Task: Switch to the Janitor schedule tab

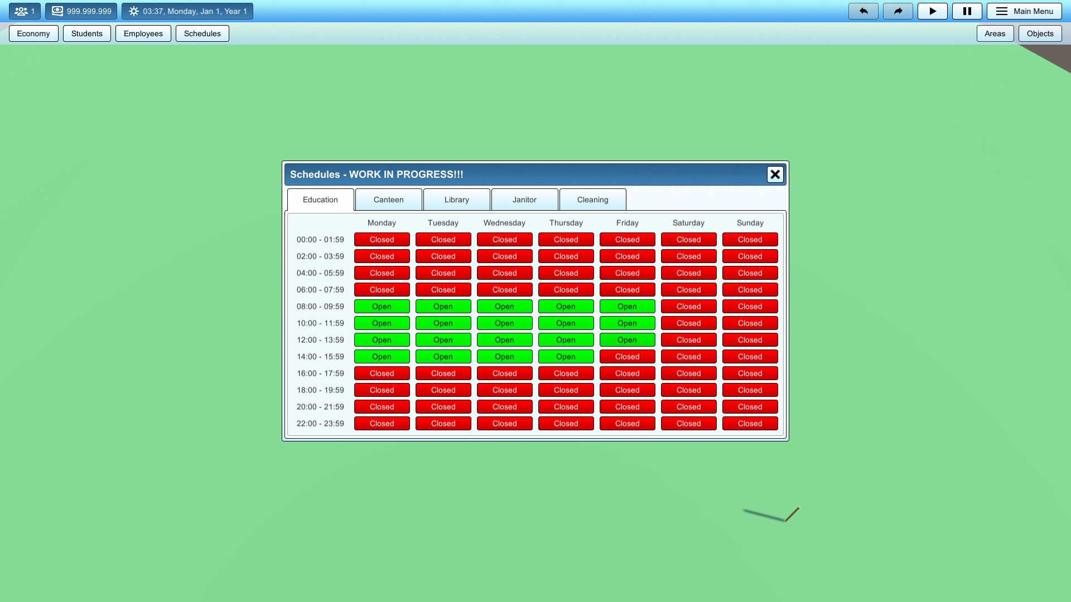Action: (x=524, y=200)
